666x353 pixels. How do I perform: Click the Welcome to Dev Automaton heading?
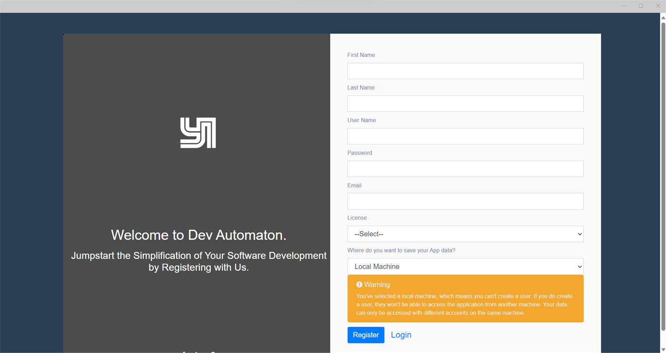(198, 235)
